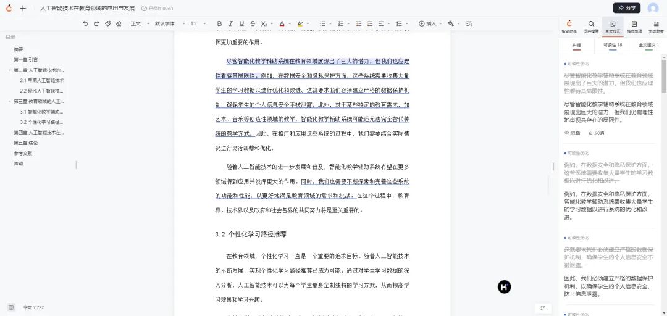Click the black floating assistant button
The image size is (667, 316).
[x=505, y=287]
